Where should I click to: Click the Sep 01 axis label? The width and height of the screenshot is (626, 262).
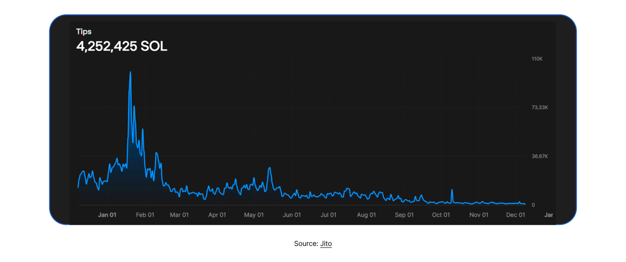pyautogui.click(x=404, y=215)
